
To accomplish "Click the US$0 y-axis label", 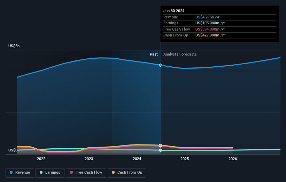I will (x=13, y=150).
